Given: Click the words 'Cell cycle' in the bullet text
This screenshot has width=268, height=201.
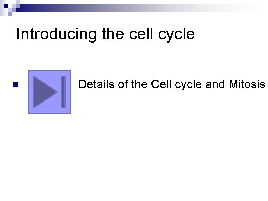Looking at the screenshot, I should (x=177, y=84).
